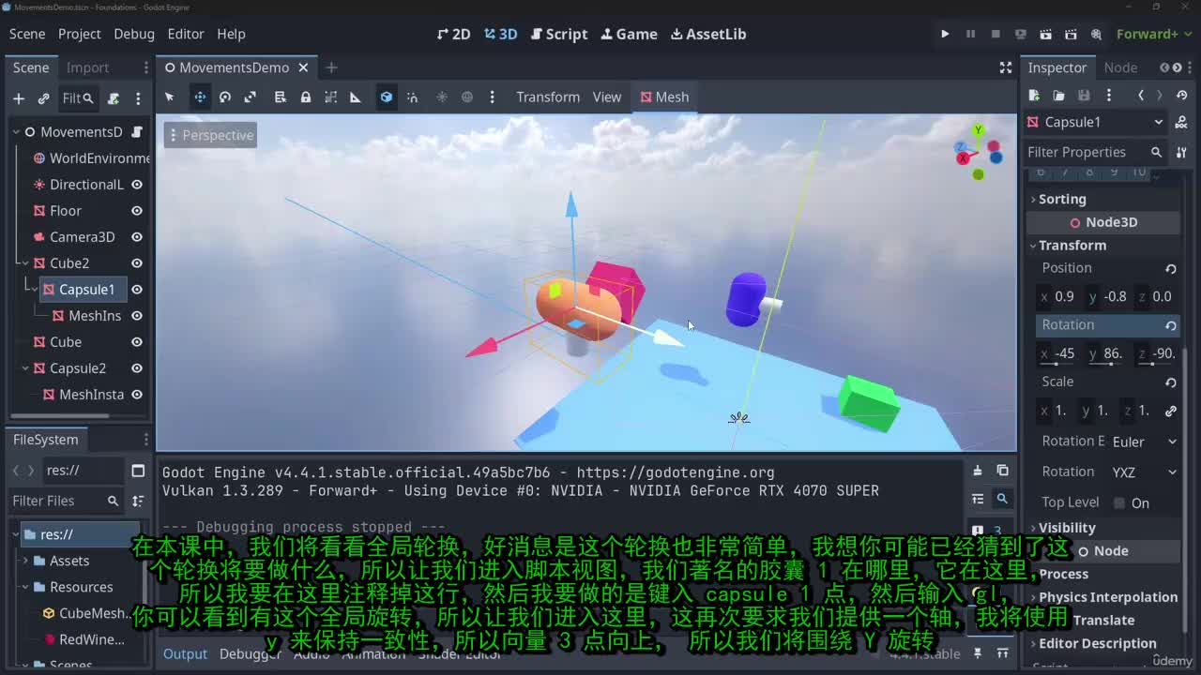This screenshot has height=675, width=1201.
Task: Collapse the Cube2 tree node
Action: tap(25, 263)
